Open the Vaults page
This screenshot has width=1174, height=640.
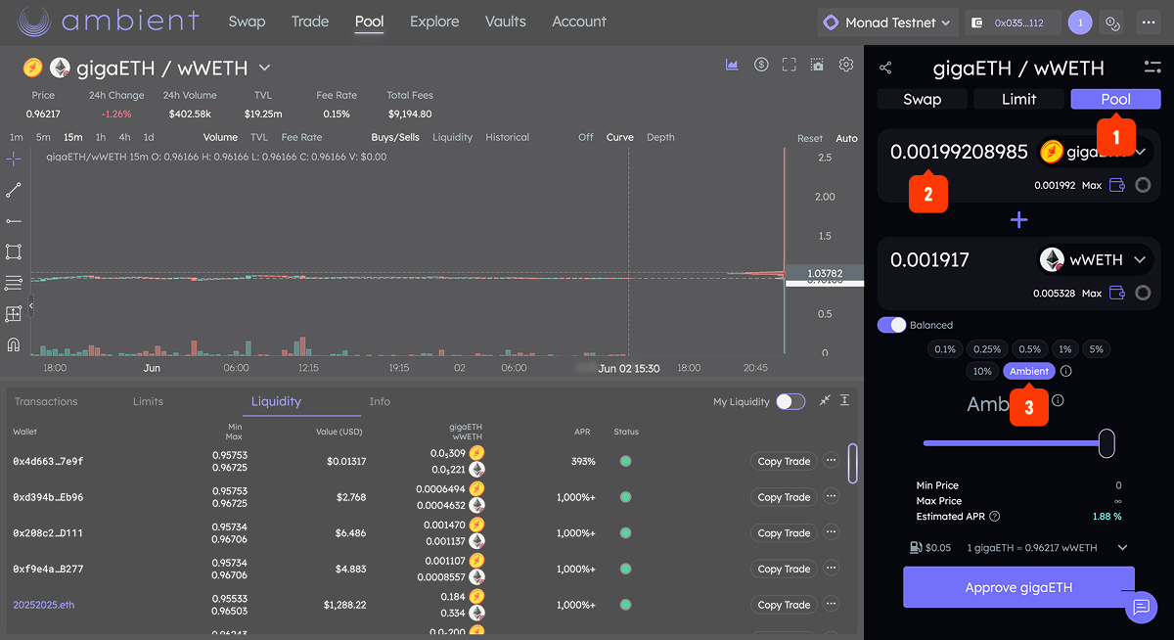pos(506,22)
